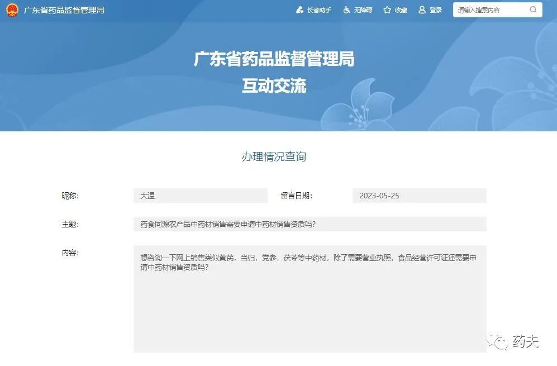Image resolution: width=557 pixels, height=366 pixels.
Task: Select 收藏 to bookmark the page
Action: click(401, 10)
